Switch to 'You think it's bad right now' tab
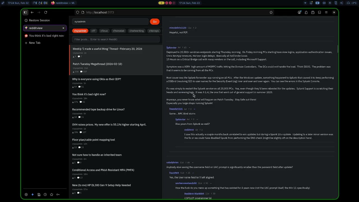359x202 pixels. (45, 36)
